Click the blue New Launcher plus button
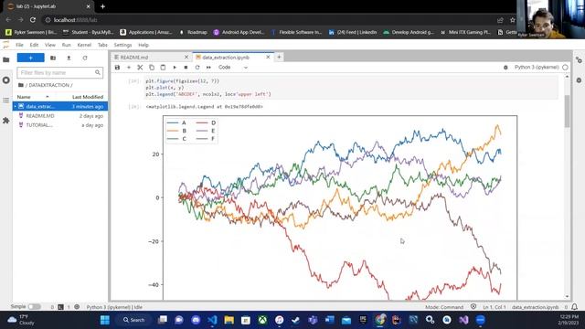 (30, 58)
